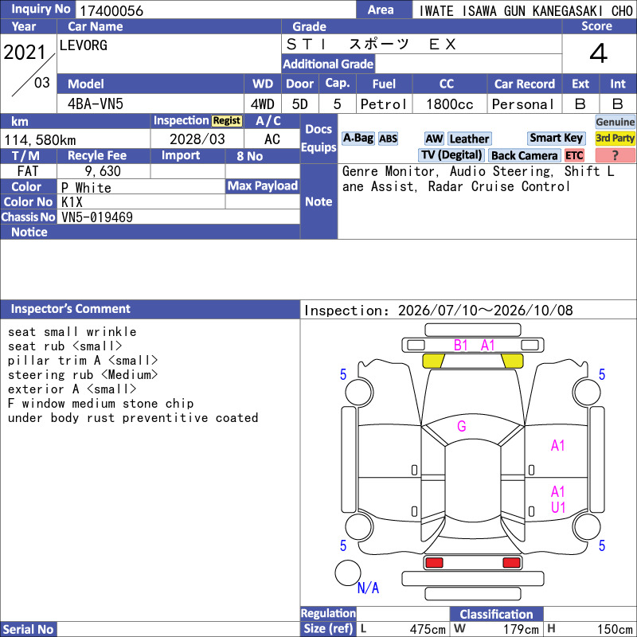This screenshot has width=637, height=637.
Task: Click the TV (Degital) badge
Action: click(451, 155)
